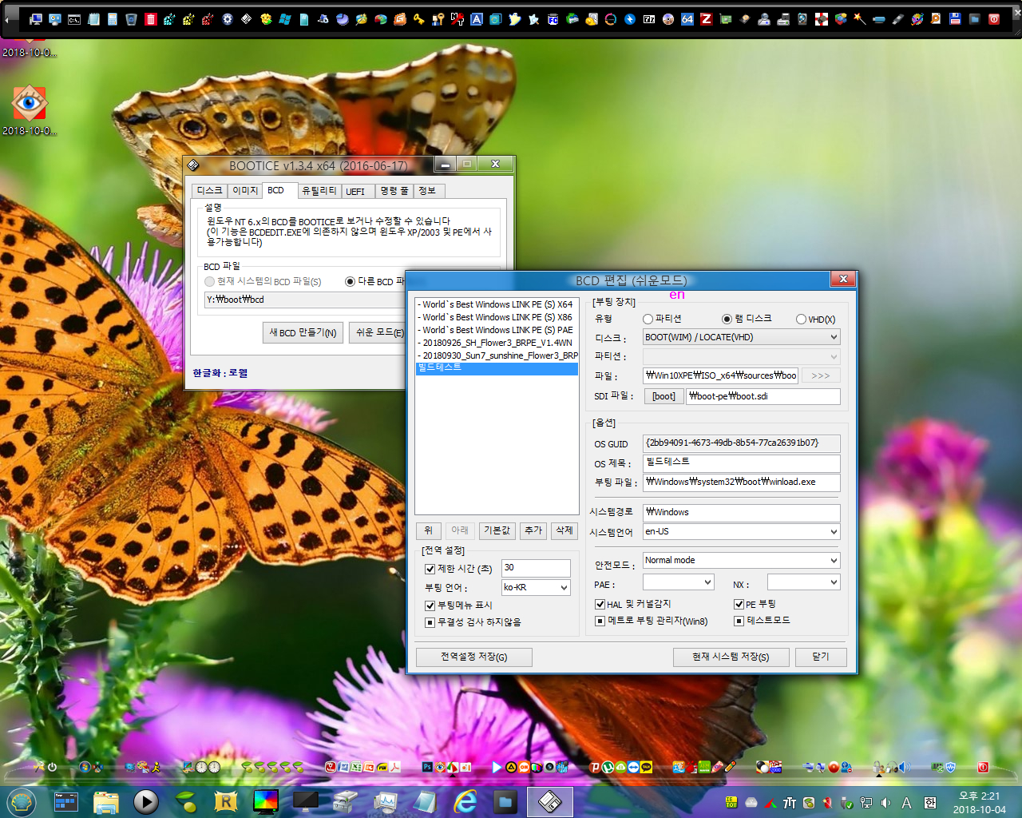The height and width of the screenshot is (818, 1022).
Task: Click the blue letter A icon in top launcher
Action: coord(477,19)
